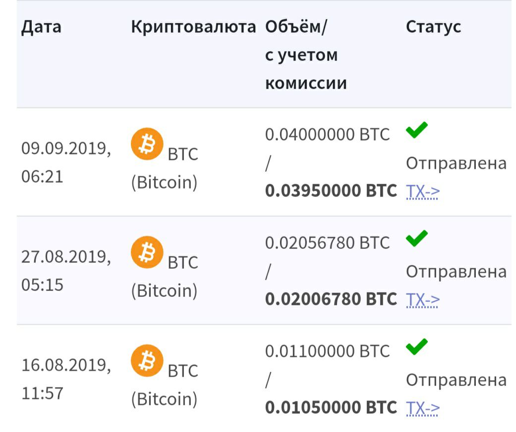Click the Статус column header
This screenshot has width=516, height=432.
tap(433, 27)
